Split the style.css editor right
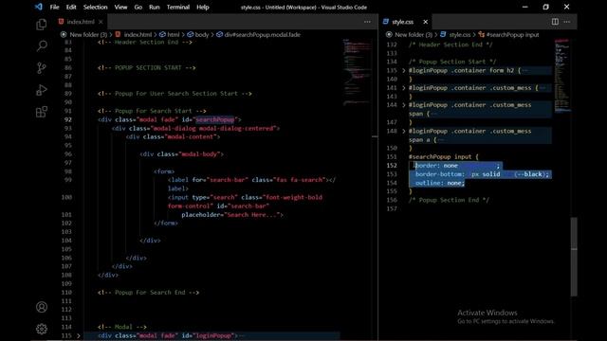 [555, 22]
